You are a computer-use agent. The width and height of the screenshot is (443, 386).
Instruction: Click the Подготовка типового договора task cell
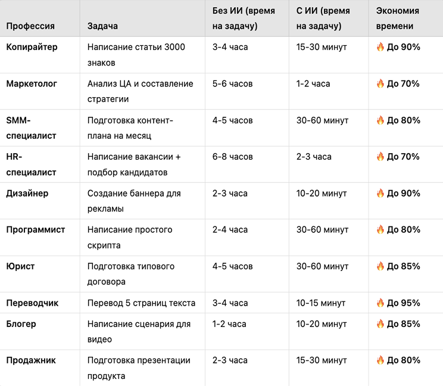tap(131, 274)
